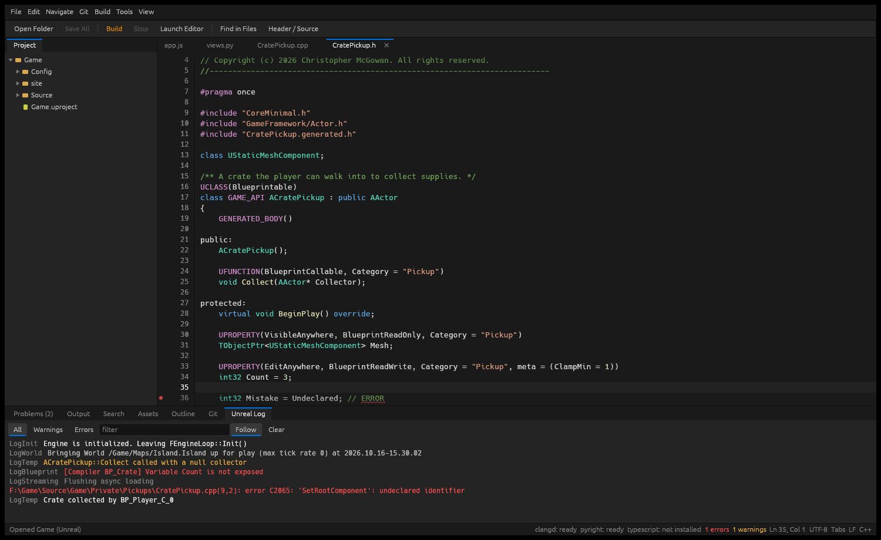
Task: Open the Assets panel tab
Action: (148, 414)
